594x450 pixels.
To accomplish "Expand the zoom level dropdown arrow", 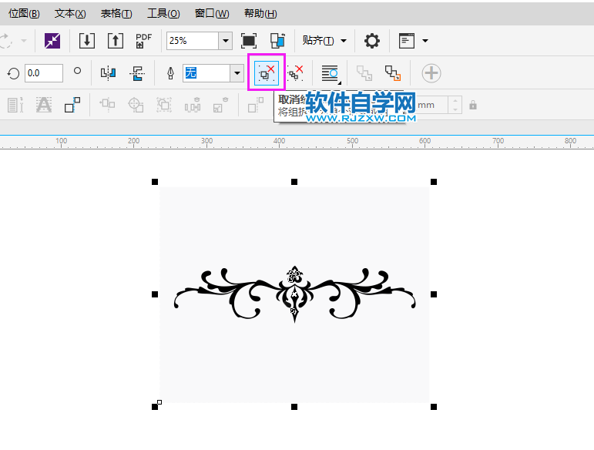I will (x=226, y=41).
